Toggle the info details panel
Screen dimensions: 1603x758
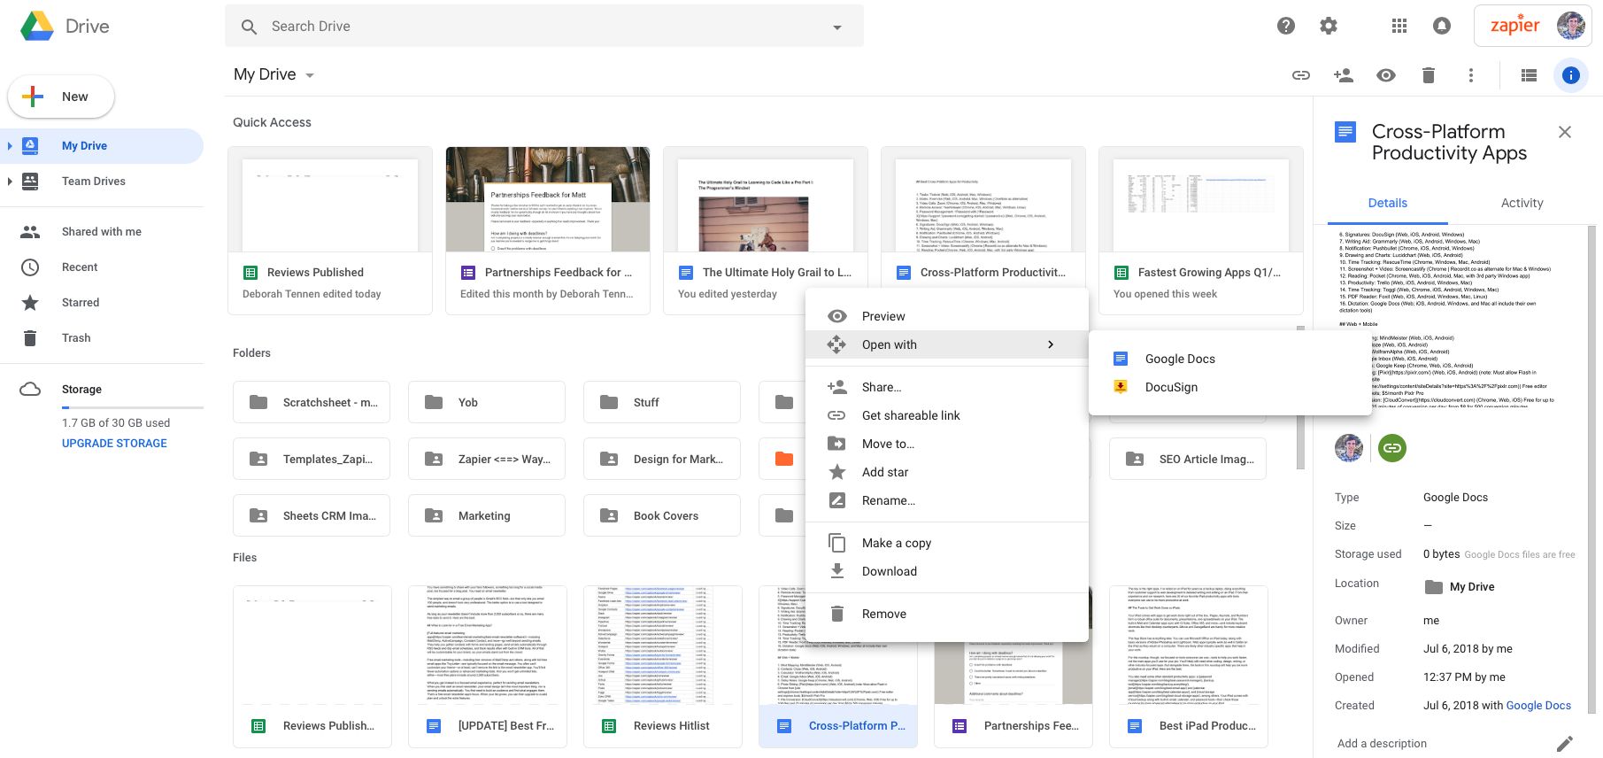click(1570, 75)
